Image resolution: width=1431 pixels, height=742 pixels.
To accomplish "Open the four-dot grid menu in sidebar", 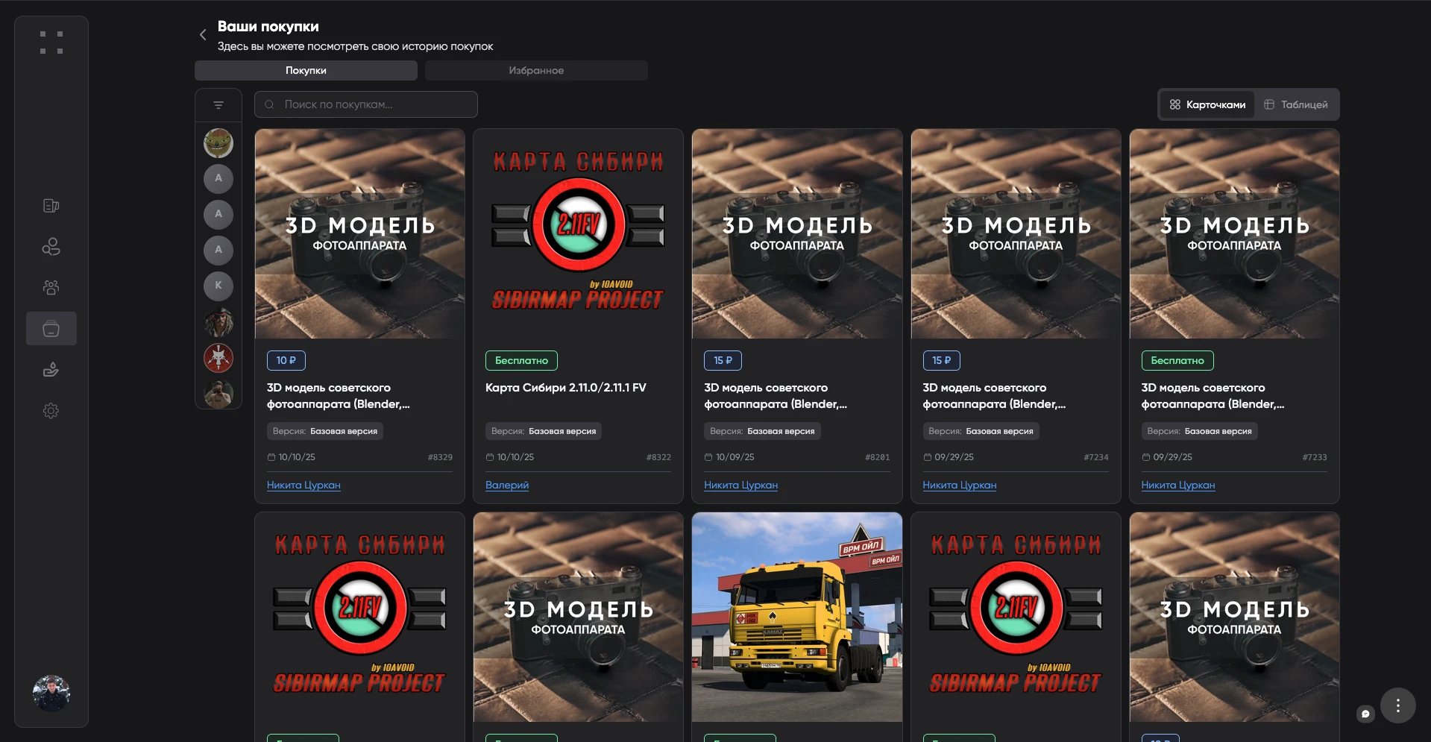I will click(x=51, y=43).
